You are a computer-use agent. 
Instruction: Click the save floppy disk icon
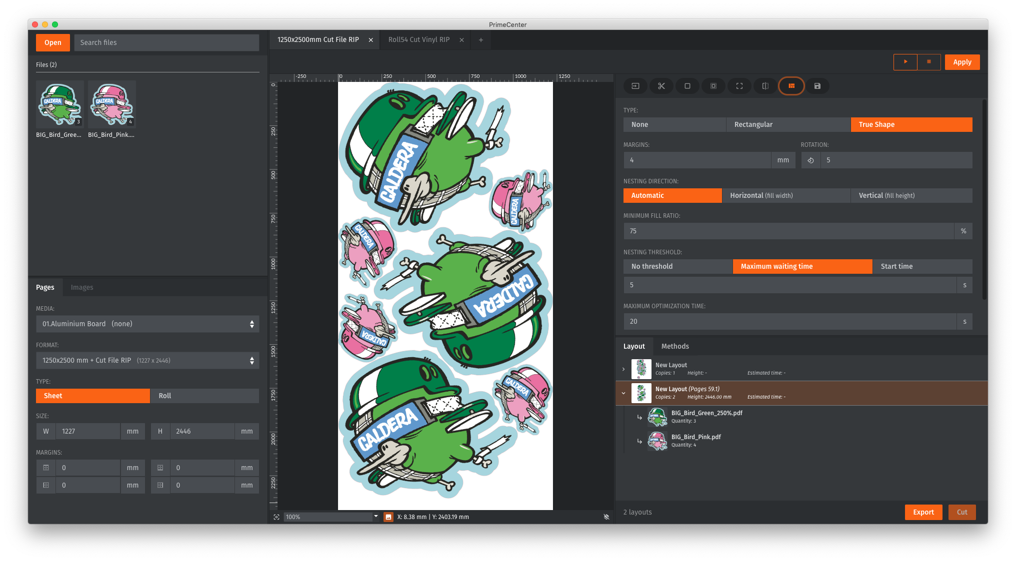[x=817, y=86]
